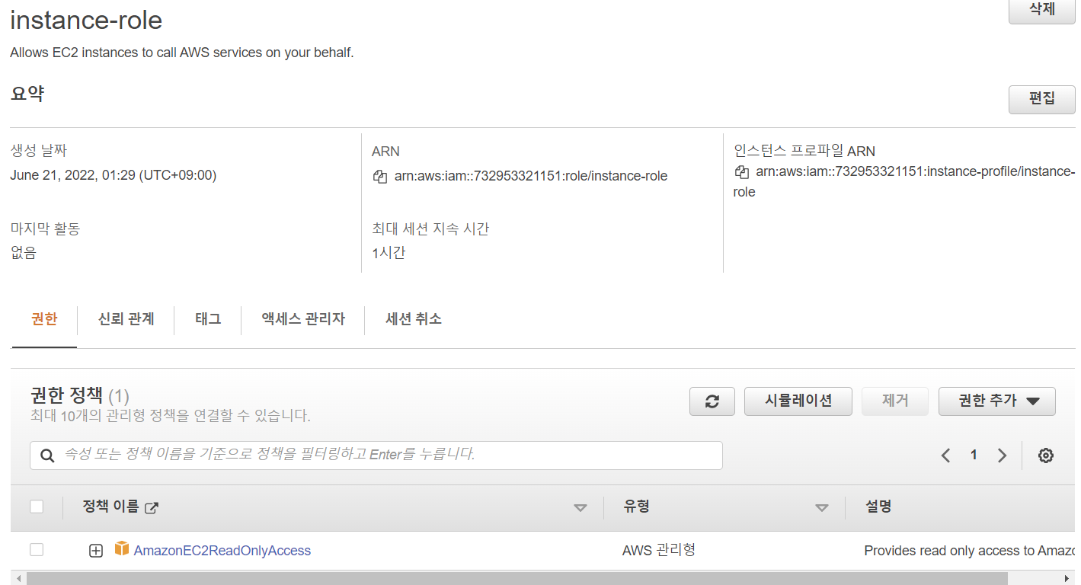Go to previous page of policies
This screenshot has height=585, width=1081.
point(945,456)
